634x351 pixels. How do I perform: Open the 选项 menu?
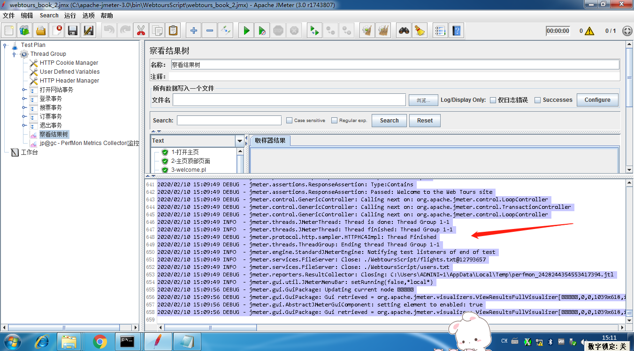[88, 15]
